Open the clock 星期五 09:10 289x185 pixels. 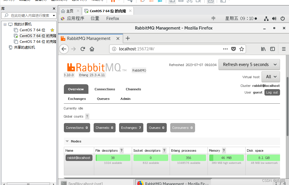click(x=241, y=19)
